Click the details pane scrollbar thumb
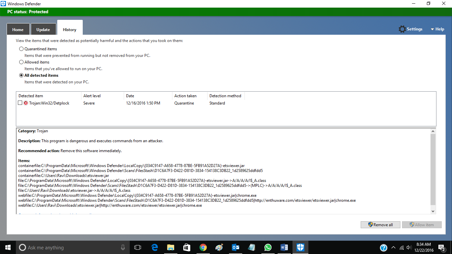The height and width of the screenshot is (254, 452). point(433,169)
